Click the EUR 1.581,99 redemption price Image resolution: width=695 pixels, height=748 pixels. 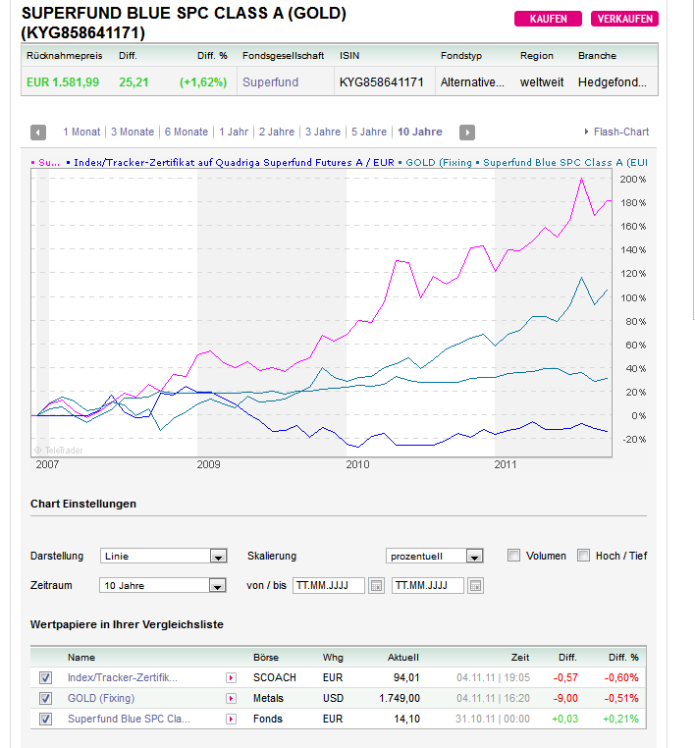tap(63, 82)
